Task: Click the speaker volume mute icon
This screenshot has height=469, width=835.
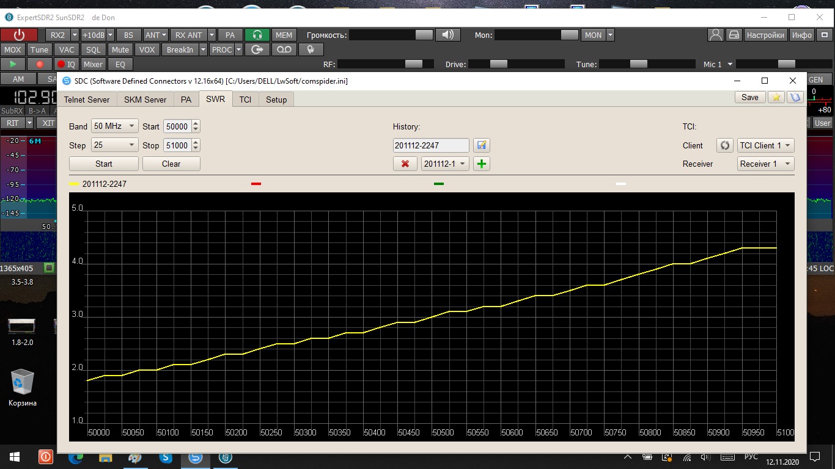Action: pos(448,35)
